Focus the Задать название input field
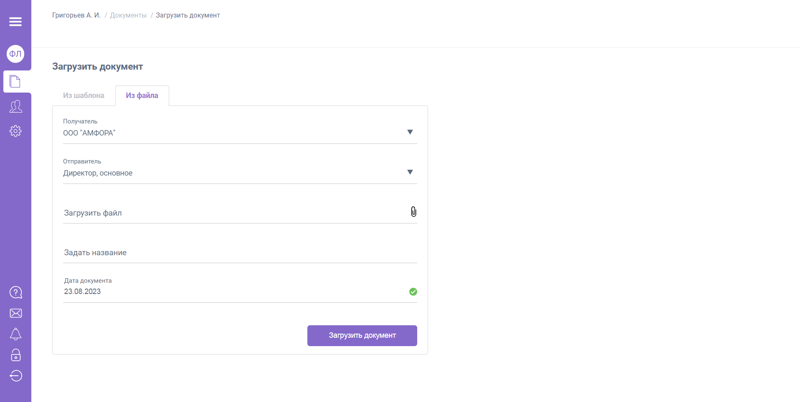Viewport: 801px width, 402px height. (240, 253)
